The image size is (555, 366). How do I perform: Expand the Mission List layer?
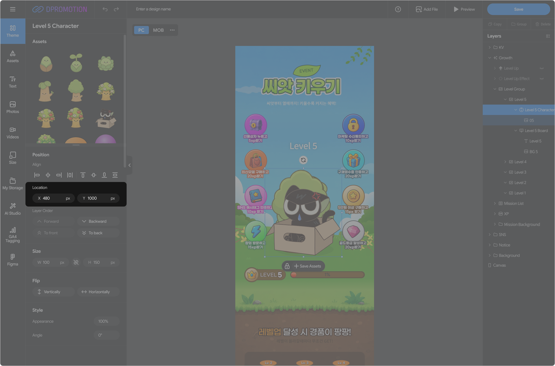coord(495,203)
